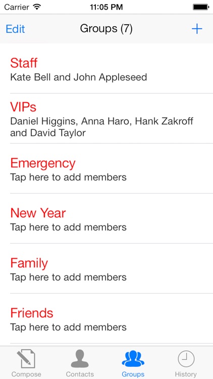Viewport: 213px width, 379px height.
Task: Open the History clock icon
Action: (x=186, y=359)
